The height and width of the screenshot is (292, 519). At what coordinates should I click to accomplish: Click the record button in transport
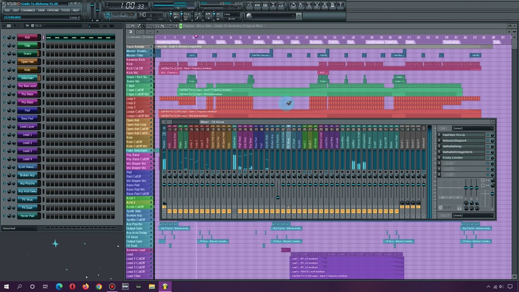(x=131, y=15)
